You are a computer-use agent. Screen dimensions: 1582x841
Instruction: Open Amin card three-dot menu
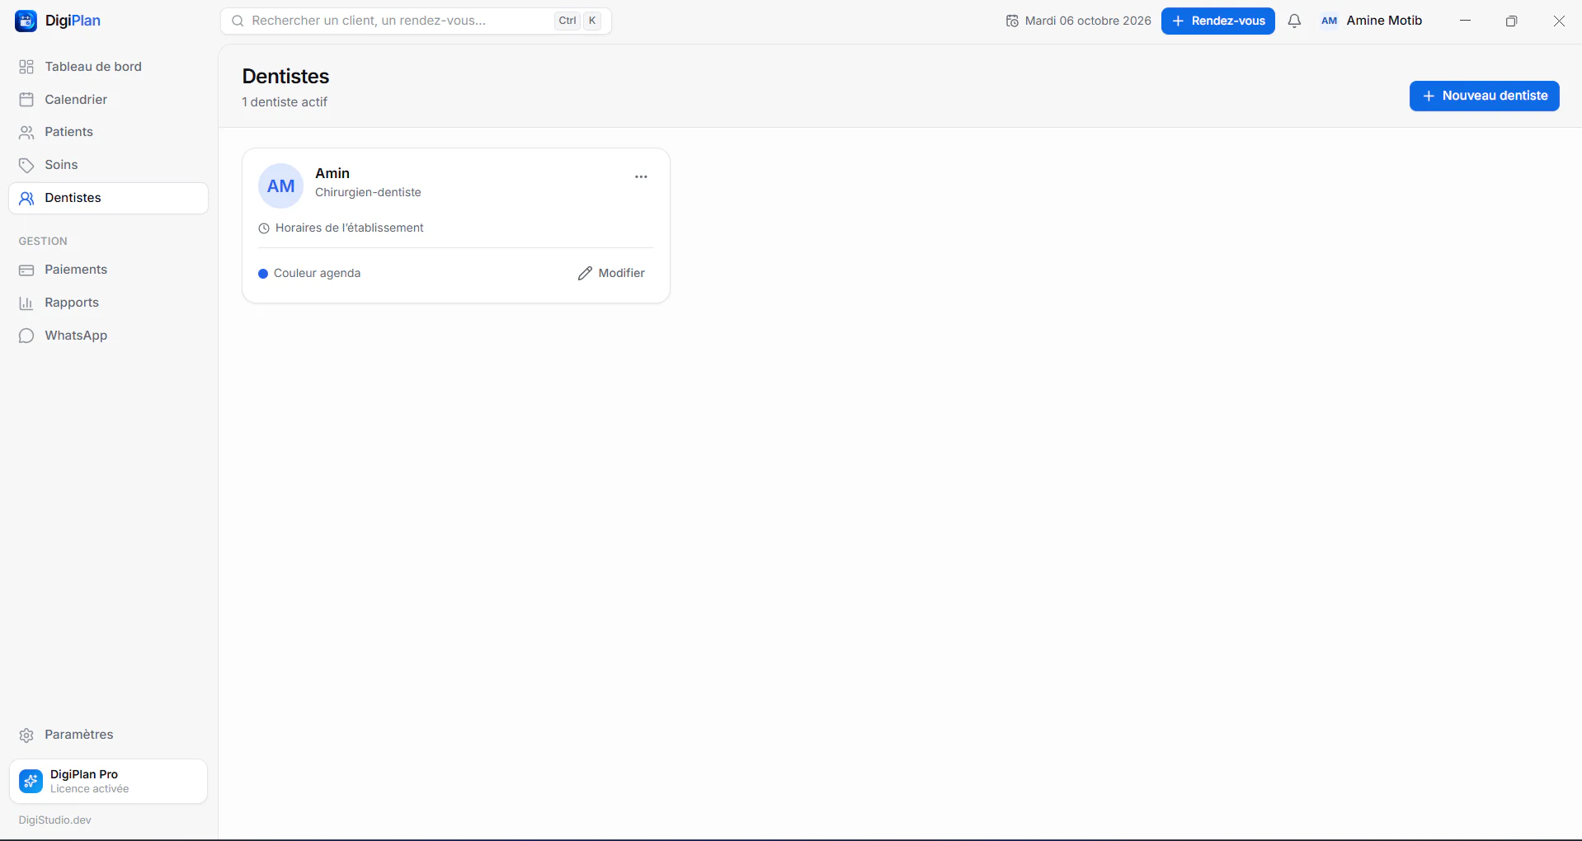[x=641, y=176]
